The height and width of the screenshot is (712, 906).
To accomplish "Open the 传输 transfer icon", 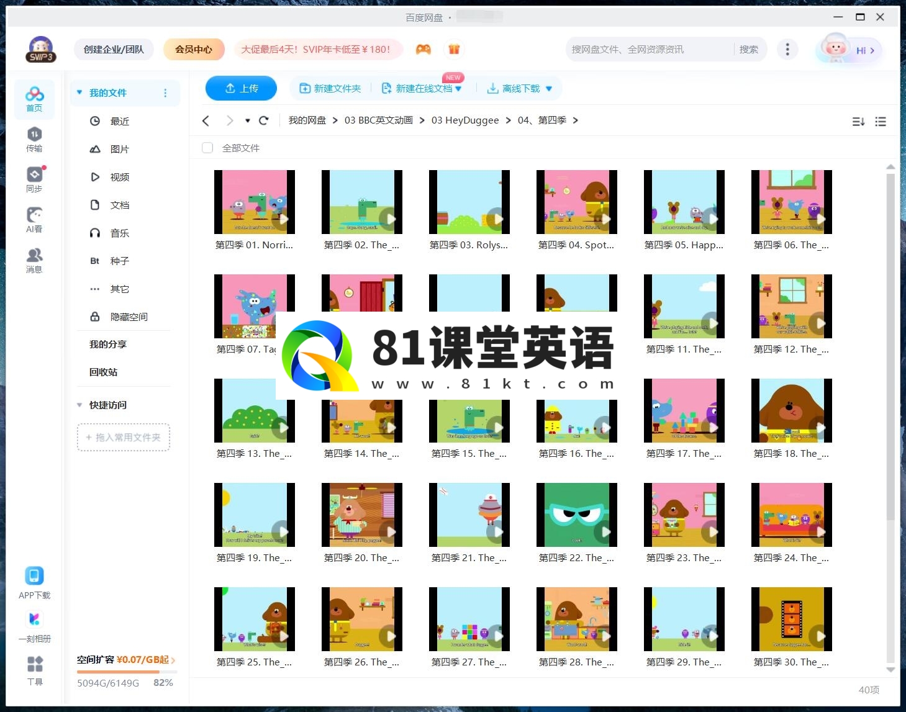I will 34,140.
